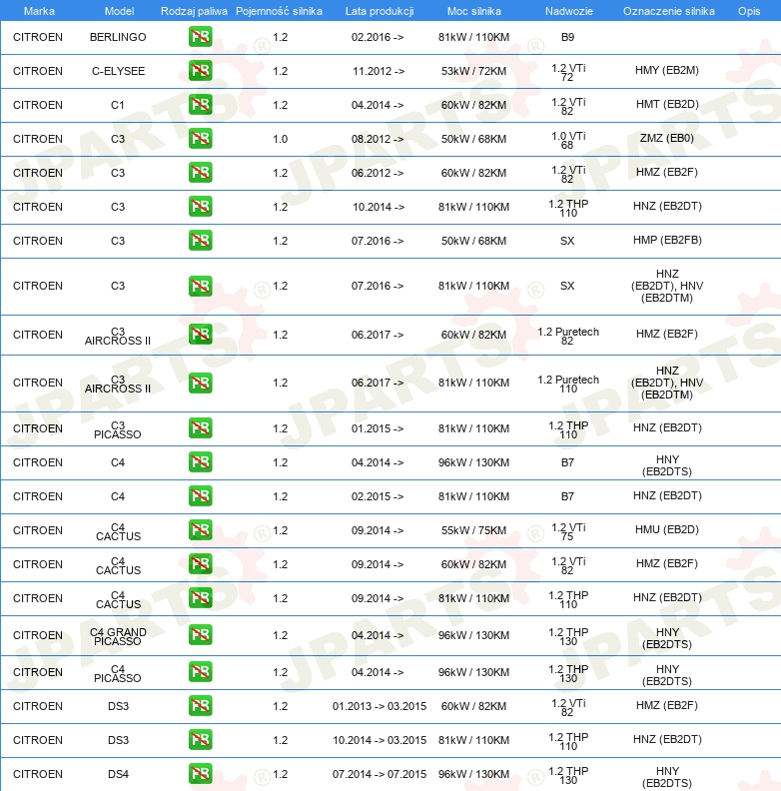Click the green fuel icon in the C1 row
781x791 pixels.
(x=200, y=105)
